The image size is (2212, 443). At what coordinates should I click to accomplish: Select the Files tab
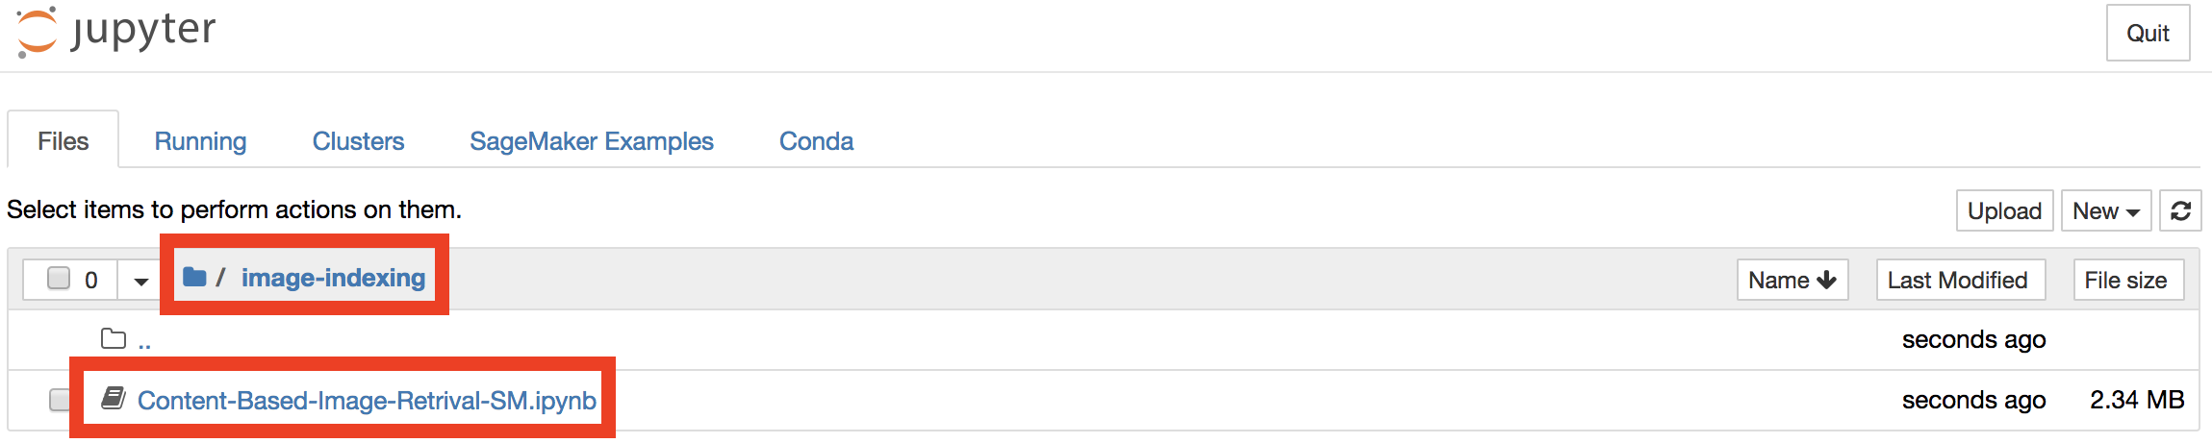(64, 141)
